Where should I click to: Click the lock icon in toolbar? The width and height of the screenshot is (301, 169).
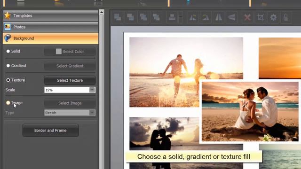286,17
